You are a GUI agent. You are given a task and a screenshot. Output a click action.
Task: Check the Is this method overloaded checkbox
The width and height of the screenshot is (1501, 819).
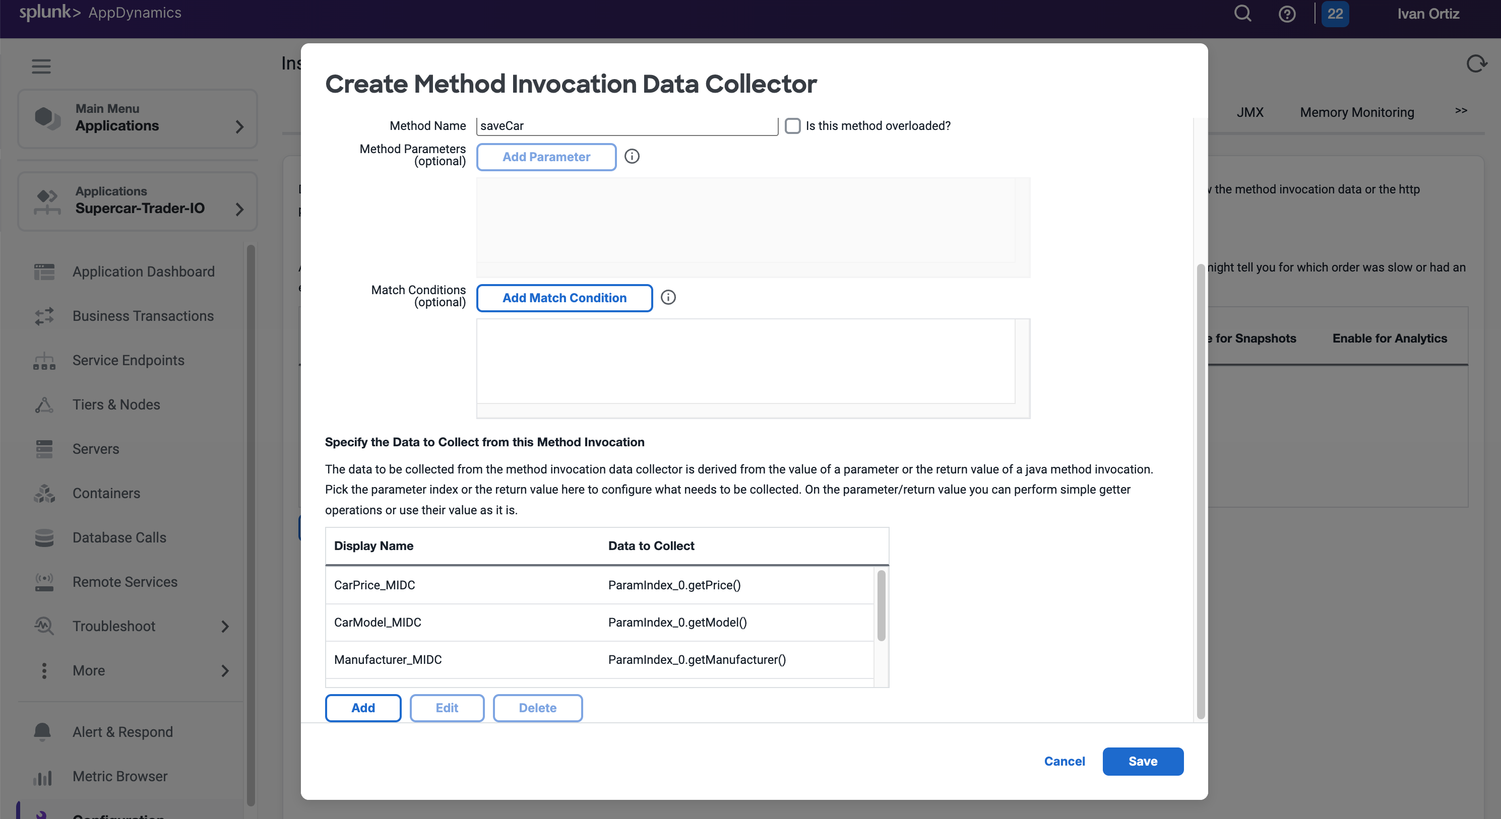[x=792, y=126]
